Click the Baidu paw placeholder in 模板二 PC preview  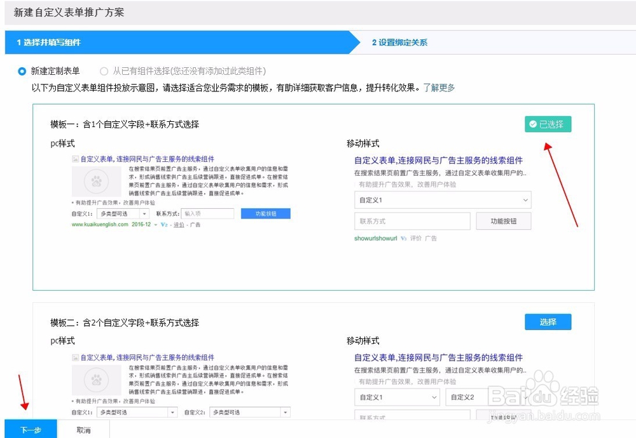pyautogui.click(x=96, y=379)
